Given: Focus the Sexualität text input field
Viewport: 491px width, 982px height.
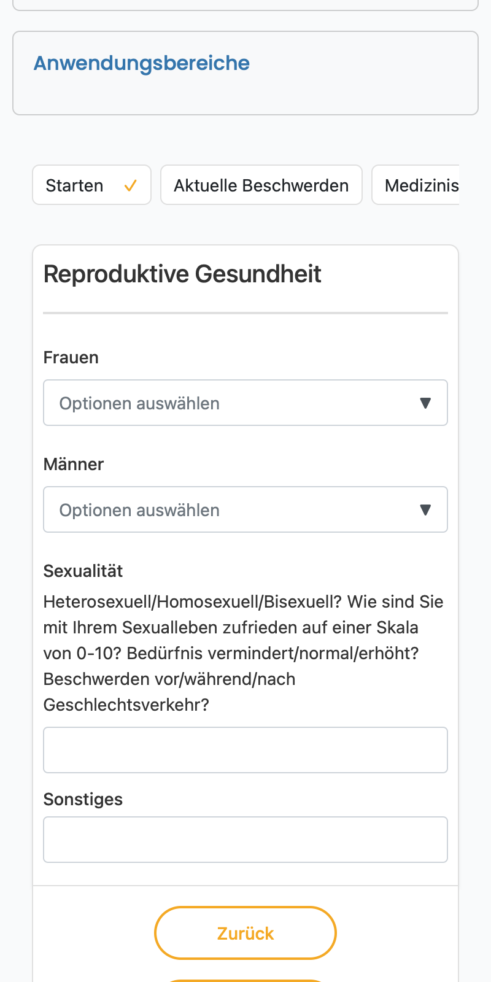Looking at the screenshot, I should [x=245, y=750].
